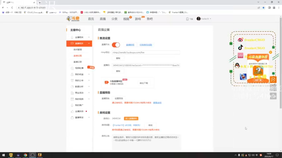This screenshot has height=158, width=282.
Task: Close the 斗鱼直播伴侣 popup with the X
Action: [270, 52]
